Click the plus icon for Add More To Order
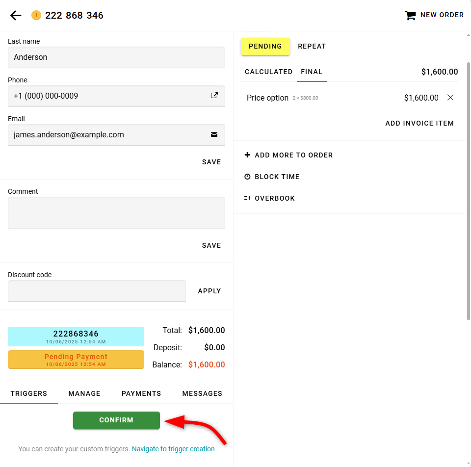 pos(247,155)
